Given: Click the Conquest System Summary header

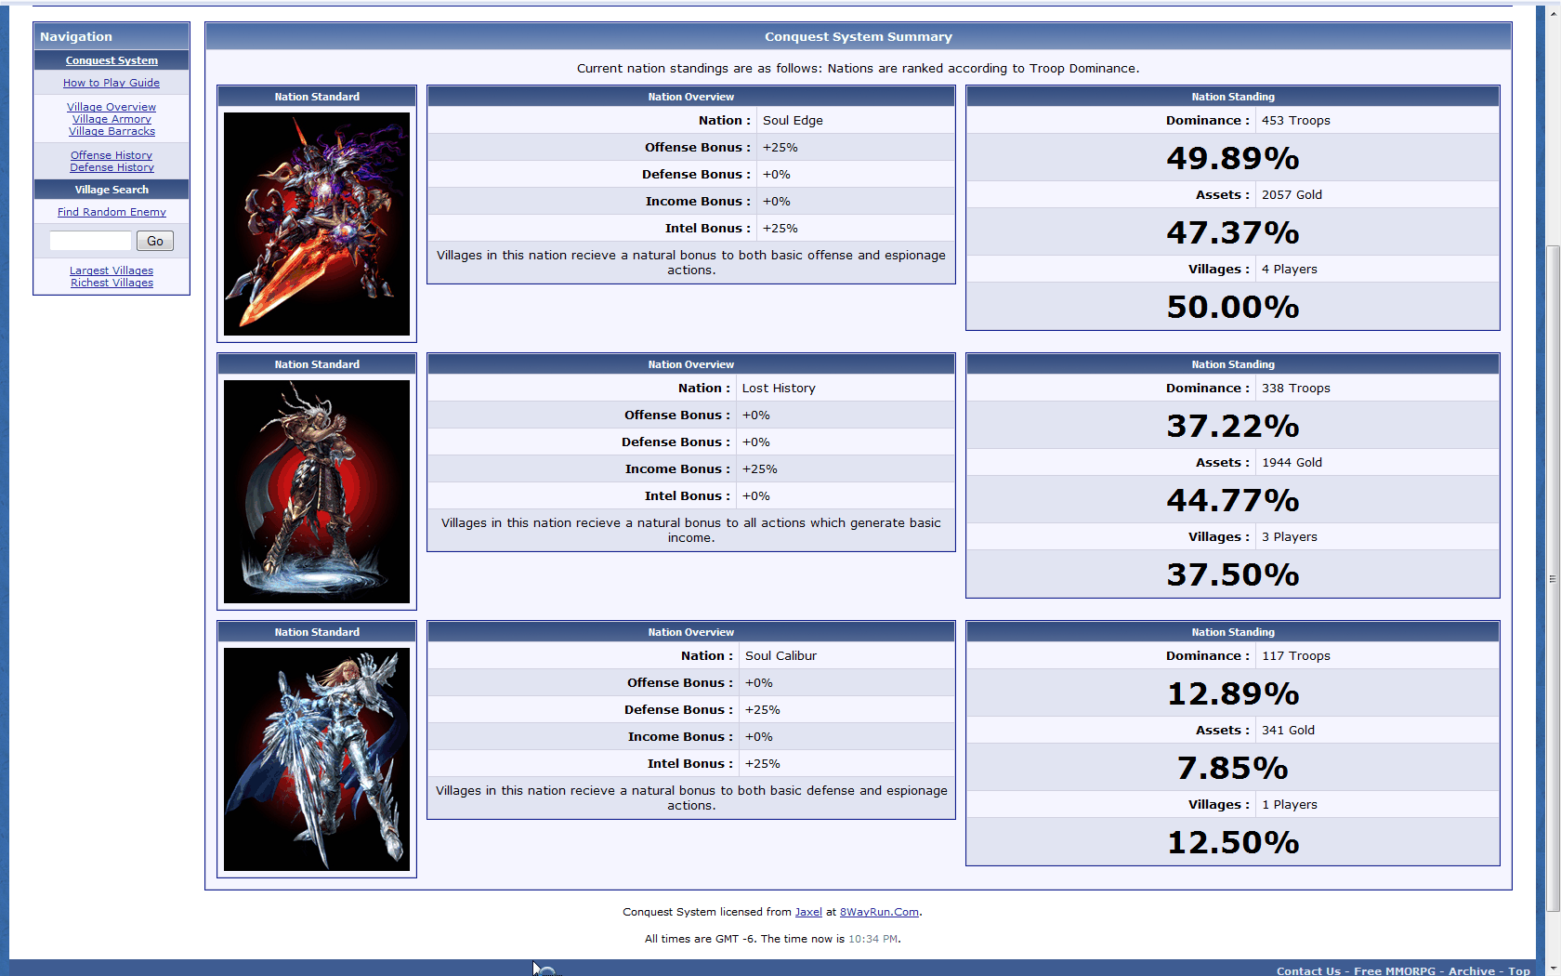Looking at the screenshot, I should point(859,37).
